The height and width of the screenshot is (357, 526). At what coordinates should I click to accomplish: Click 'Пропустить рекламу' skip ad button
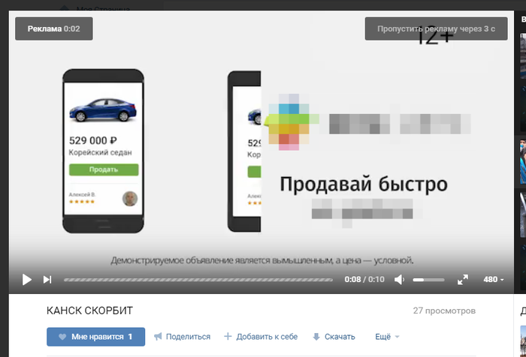point(436,28)
